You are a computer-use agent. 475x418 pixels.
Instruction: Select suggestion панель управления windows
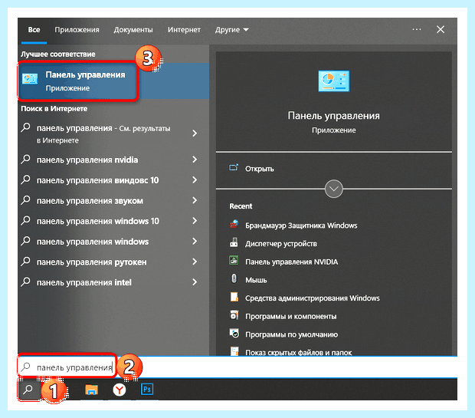[x=93, y=242]
